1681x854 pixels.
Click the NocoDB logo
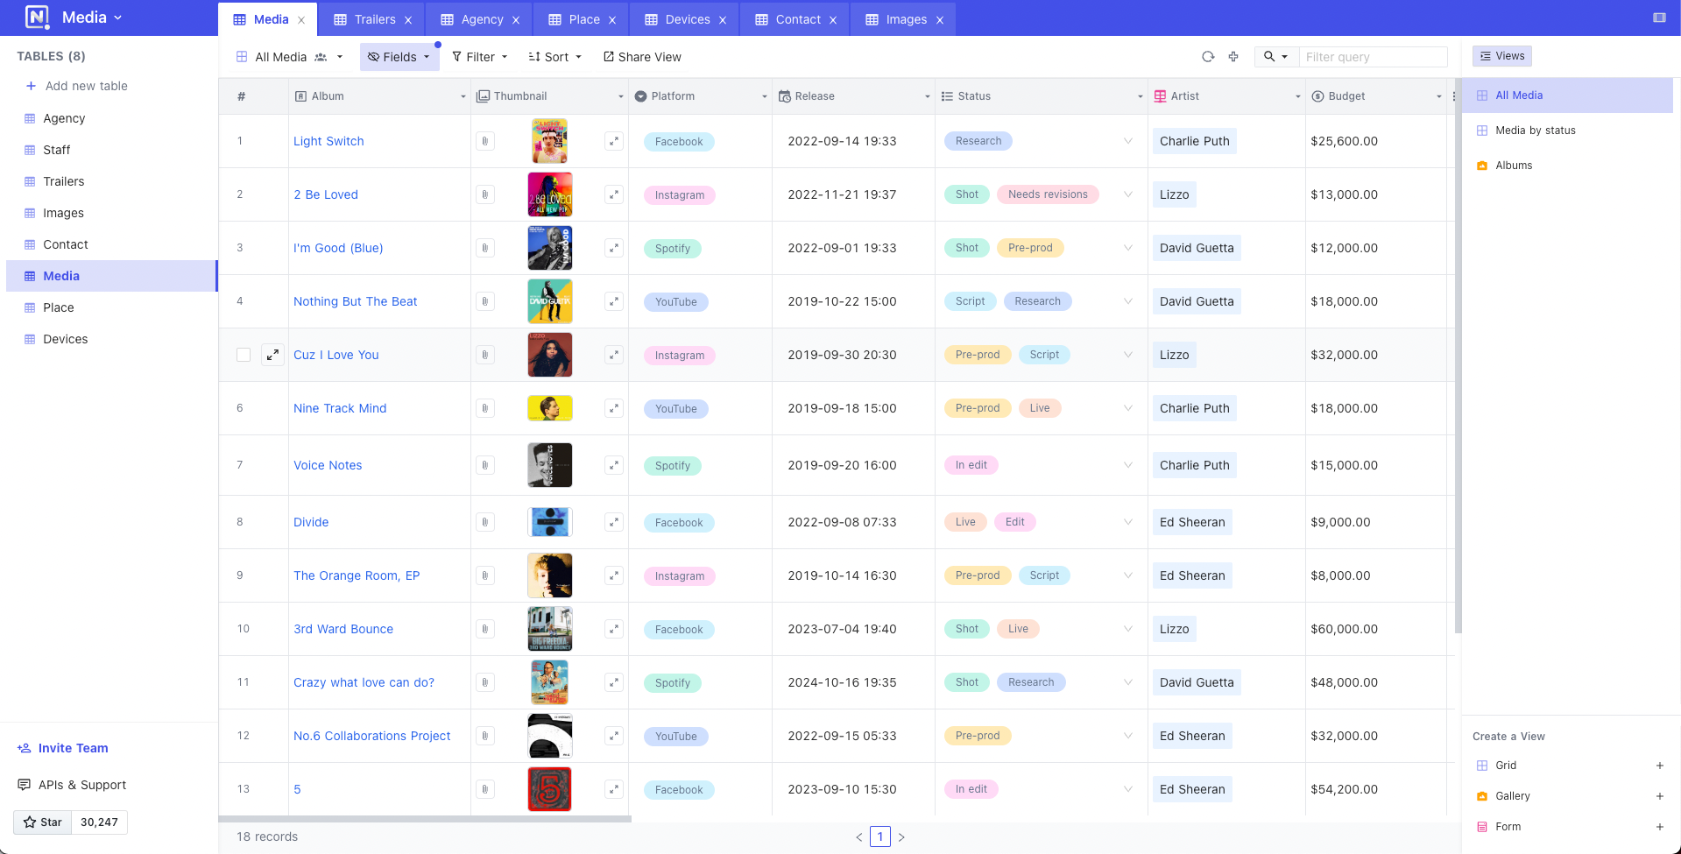pyautogui.click(x=36, y=17)
